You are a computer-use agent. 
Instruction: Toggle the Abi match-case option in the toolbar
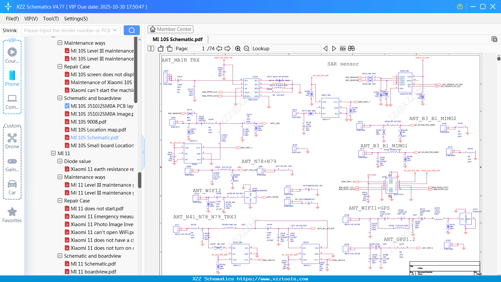click(343, 48)
